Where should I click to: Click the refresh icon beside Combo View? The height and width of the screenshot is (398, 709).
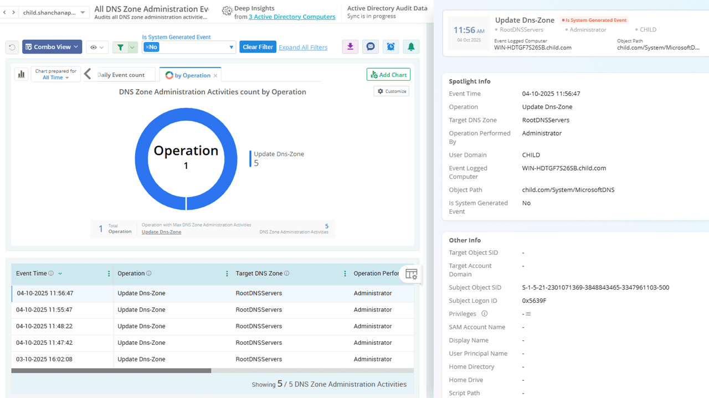(x=12, y=48)
